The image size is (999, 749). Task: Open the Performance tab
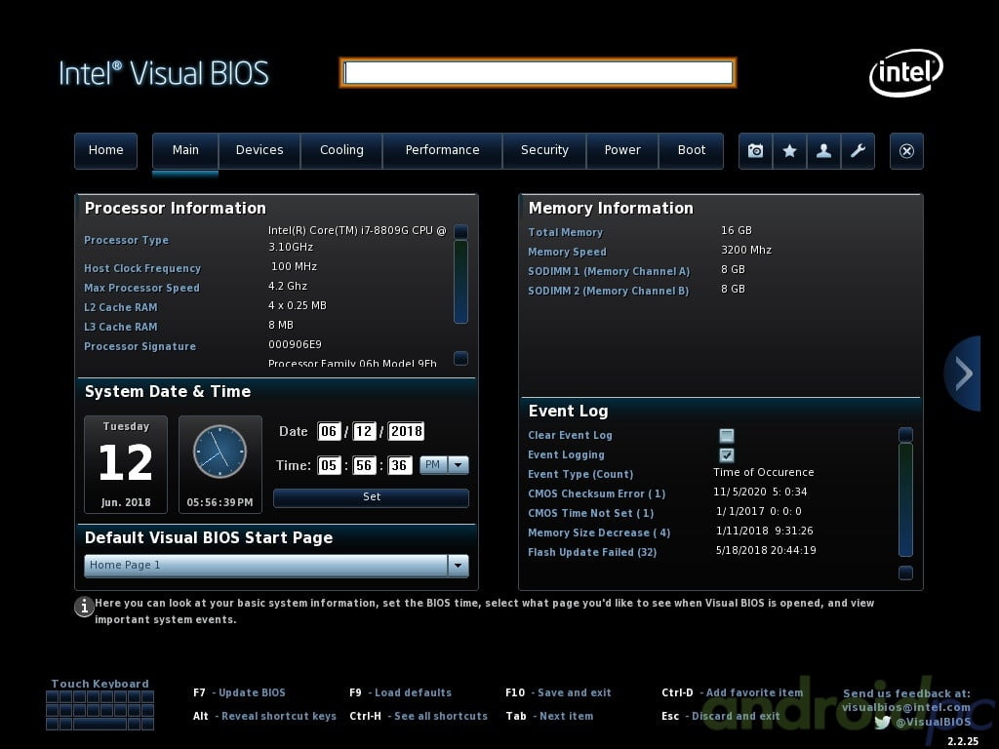point(442,150)
